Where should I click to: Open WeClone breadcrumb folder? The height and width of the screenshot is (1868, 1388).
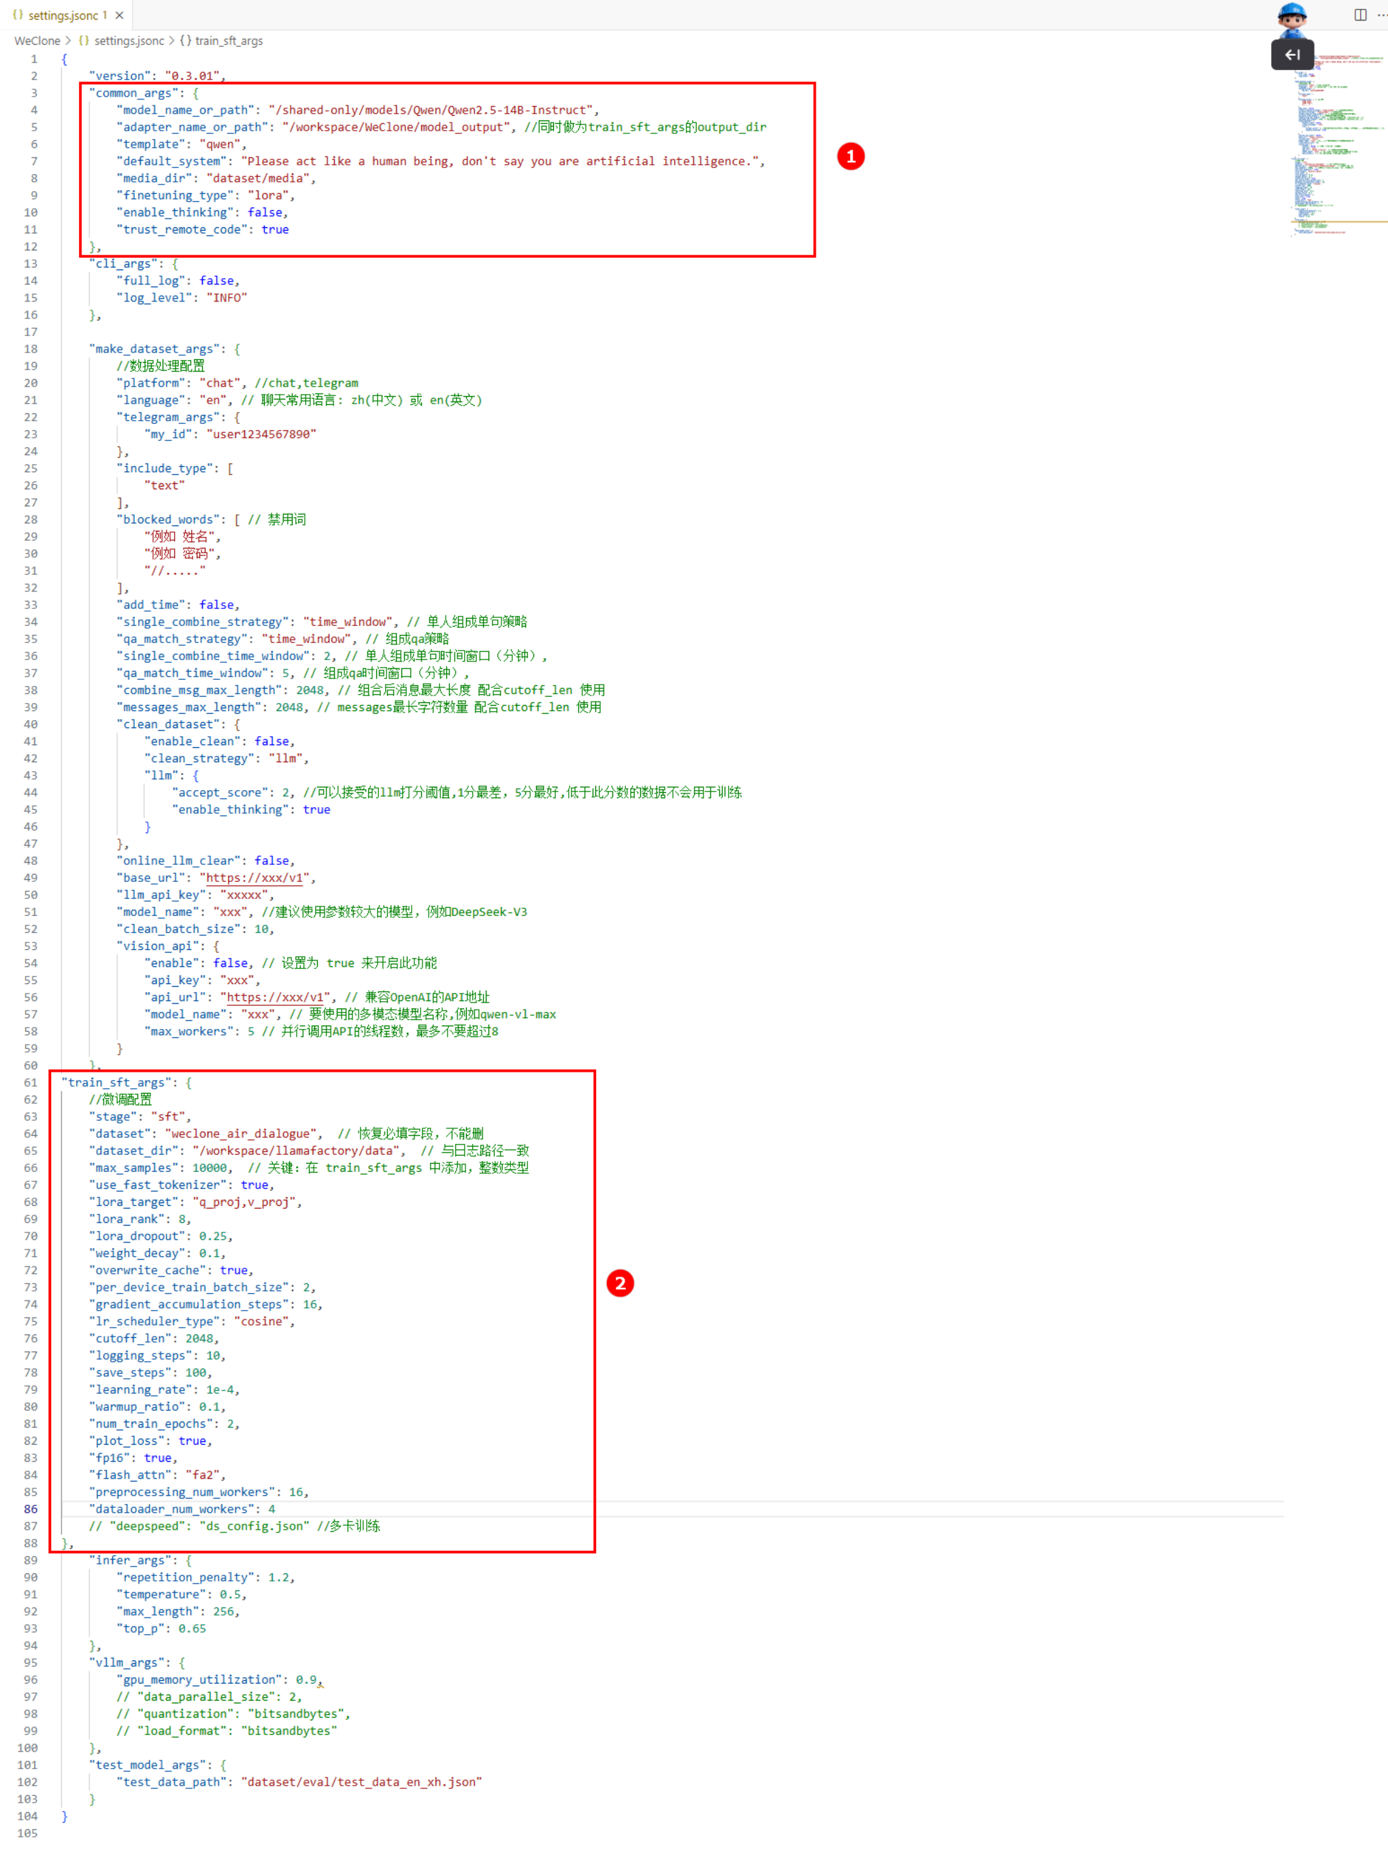tap(37, 40)
